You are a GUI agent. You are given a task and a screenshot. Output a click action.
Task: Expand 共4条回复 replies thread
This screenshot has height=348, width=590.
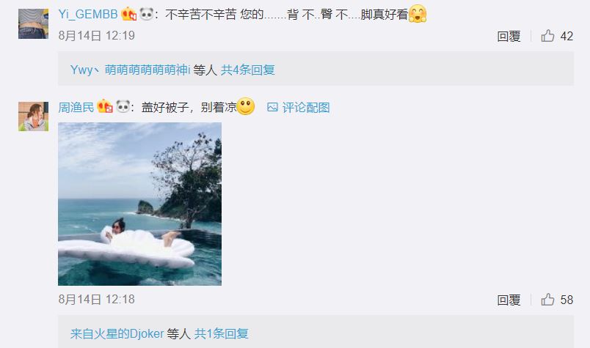[248, 70]
